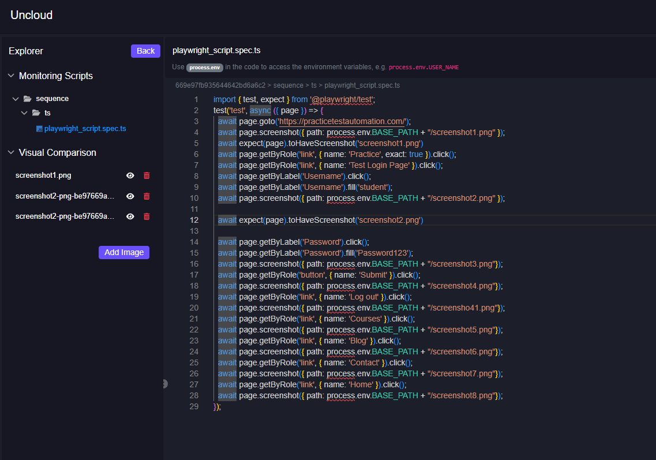The height and width of the screenshot is (460, 656).
Task: Toggle eye icon of last screenshot2-png entry
Action: [x=130, y=216]
